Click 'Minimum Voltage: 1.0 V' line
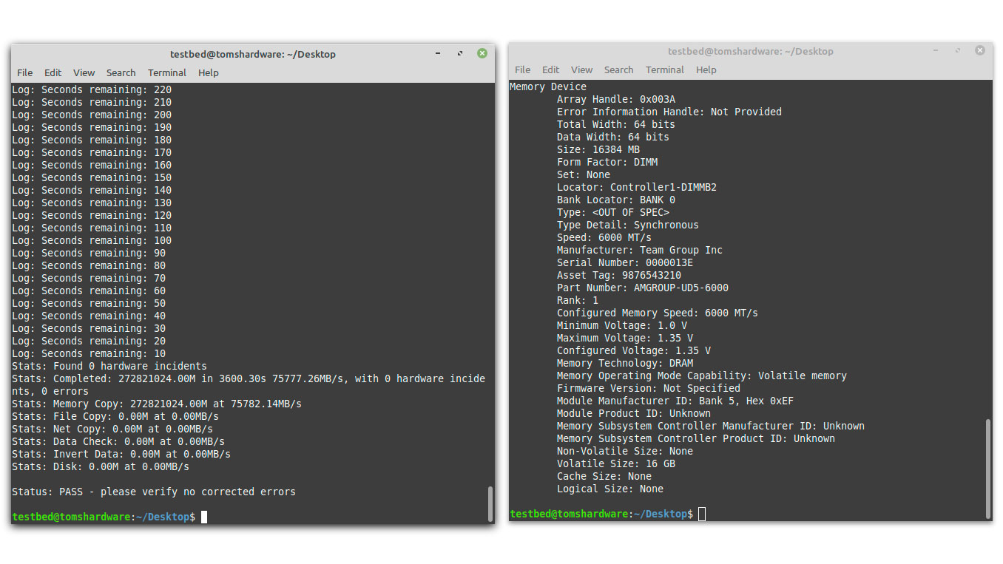Viewport: 1003px width, 564px height. [622, 325]
